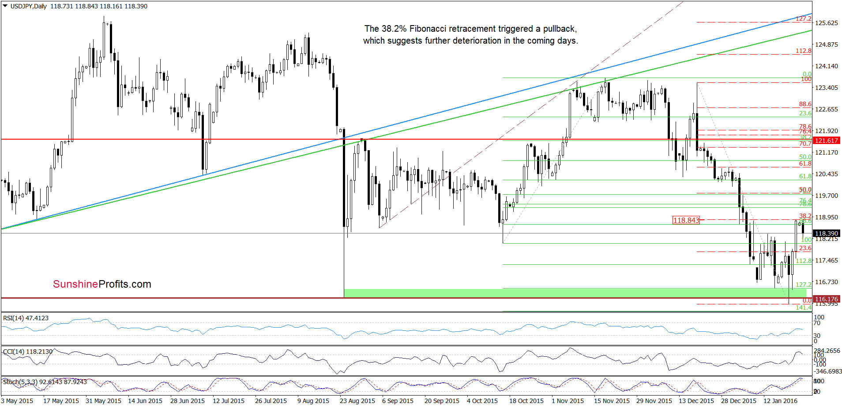Select the CCI(14) 118.2130 indicator label
842x407 pixels.
coord(28,351)
